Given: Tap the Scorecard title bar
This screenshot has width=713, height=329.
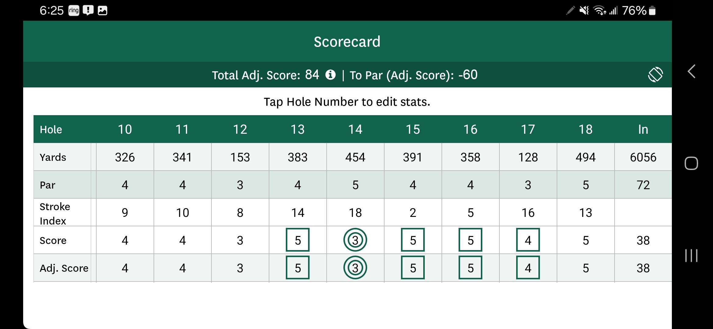Looking at the screenshot, I should [347, 41].
